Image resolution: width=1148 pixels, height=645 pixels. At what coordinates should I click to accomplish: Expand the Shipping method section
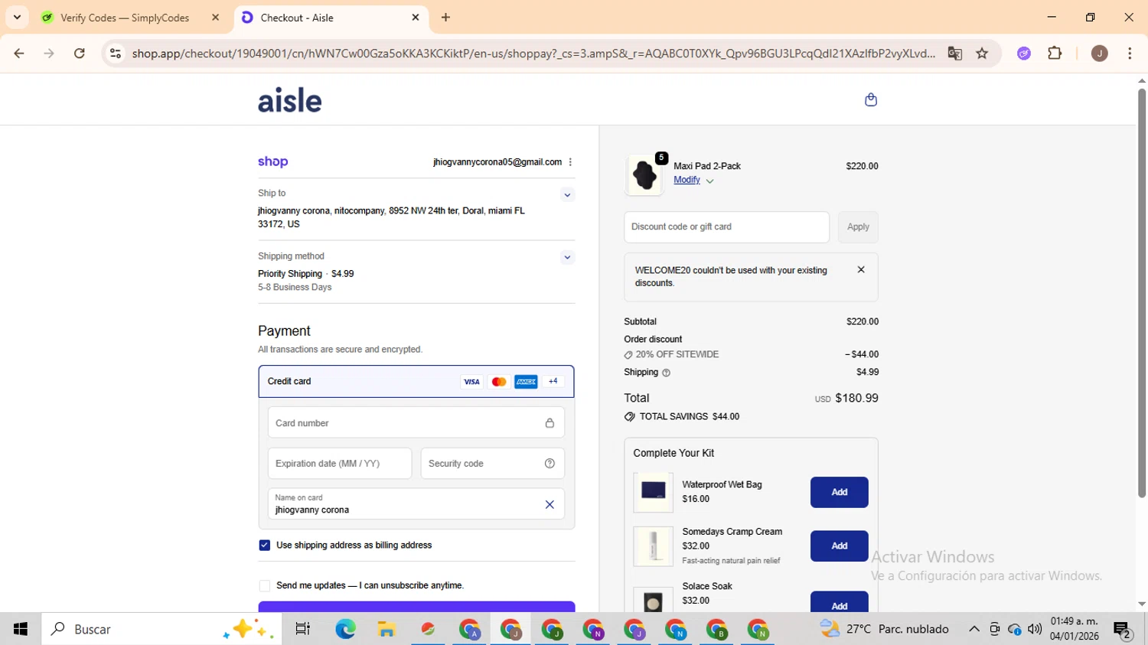(567, 257)
